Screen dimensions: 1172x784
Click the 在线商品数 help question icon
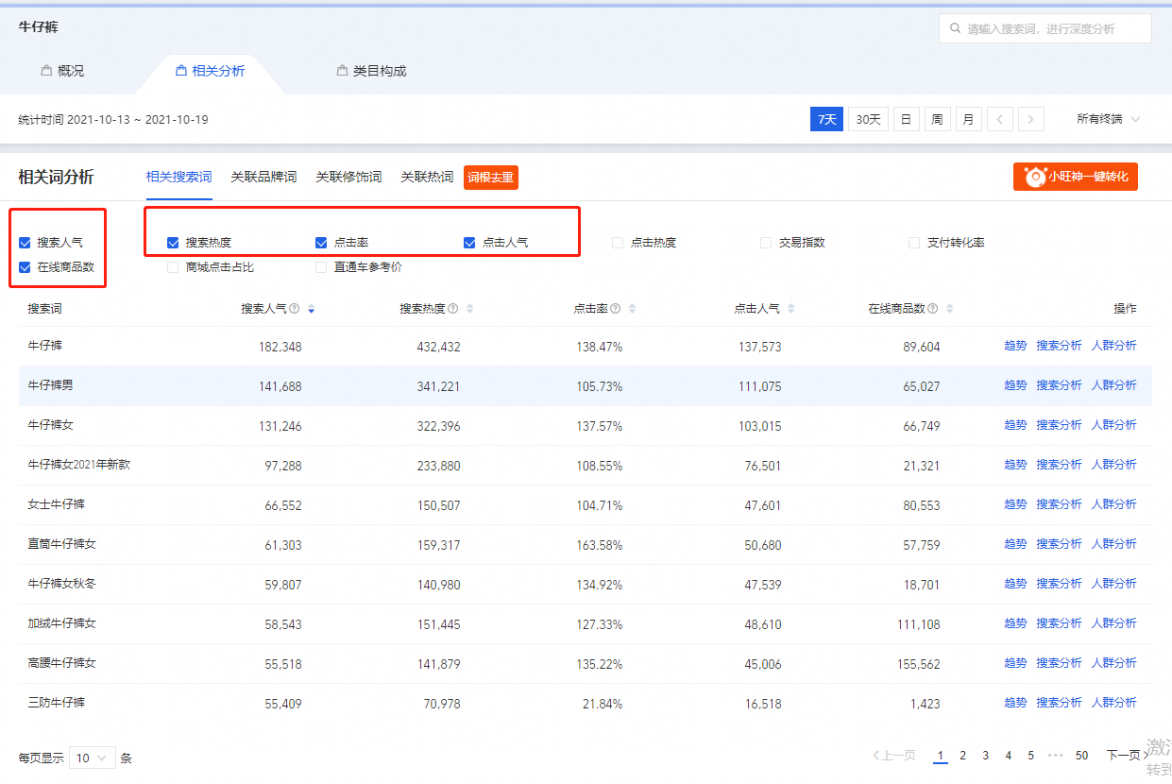tap(933, 309)
